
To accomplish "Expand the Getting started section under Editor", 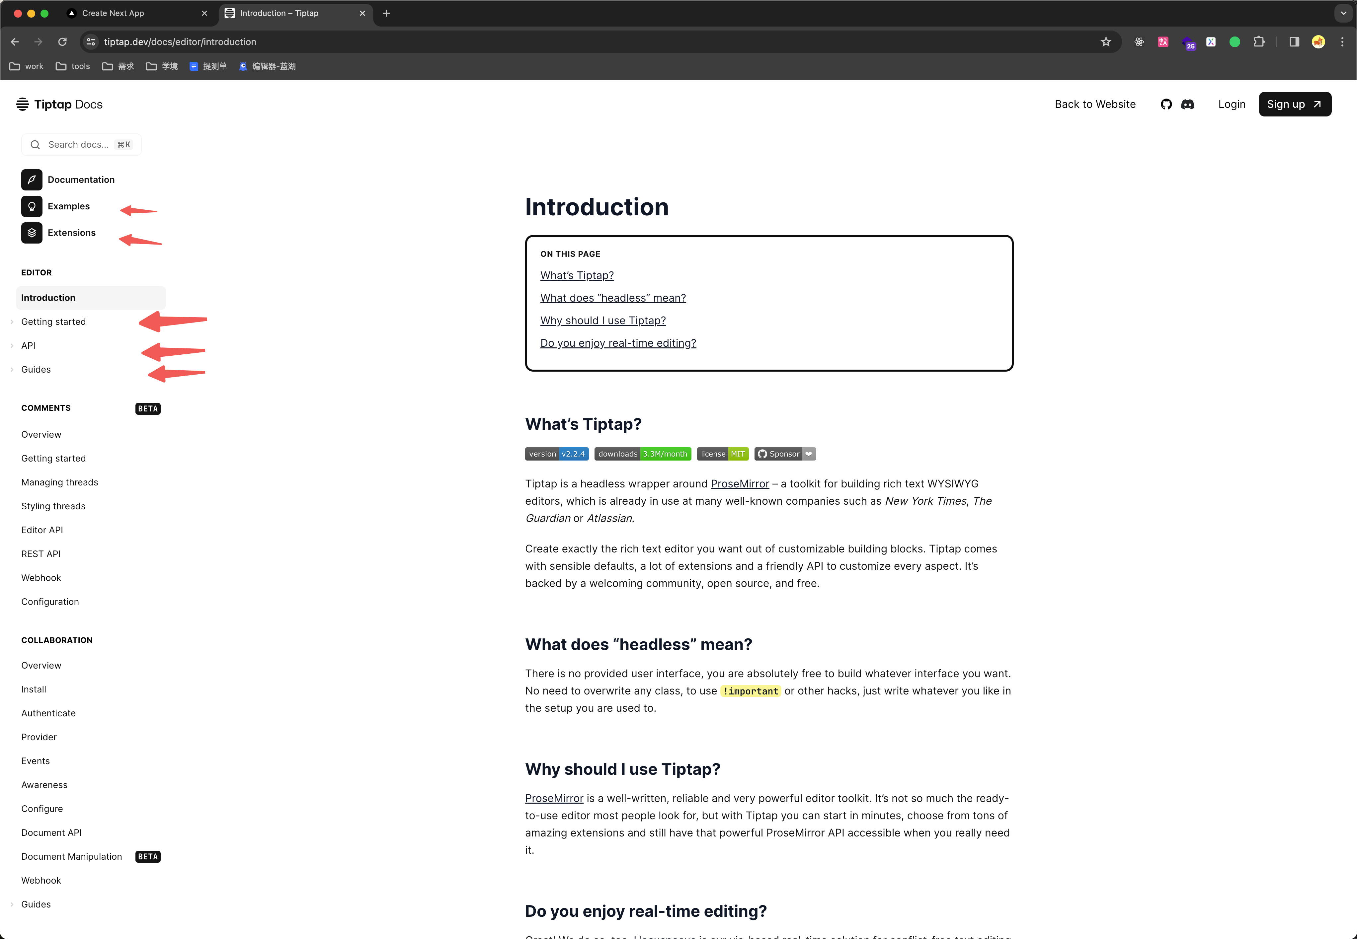I will pos(12,322).
